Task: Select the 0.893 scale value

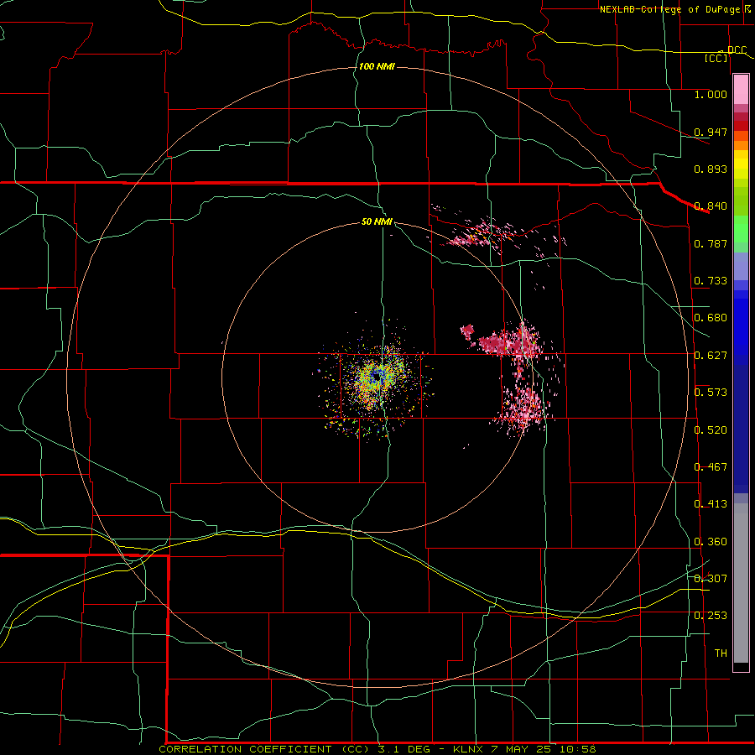Action: (x=711, y=169)
